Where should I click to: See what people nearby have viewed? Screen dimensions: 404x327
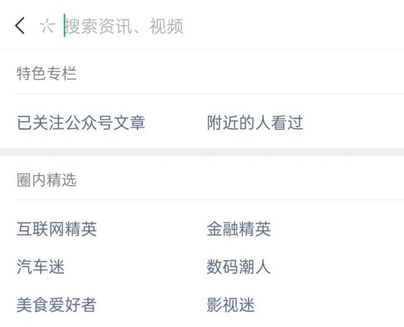click(255, 123)
